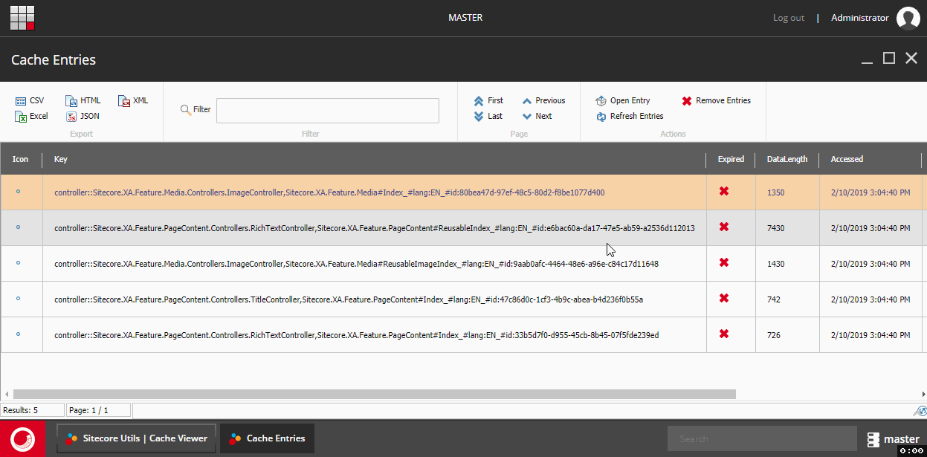
Task: Go to the First page
Action: (488, 100)
